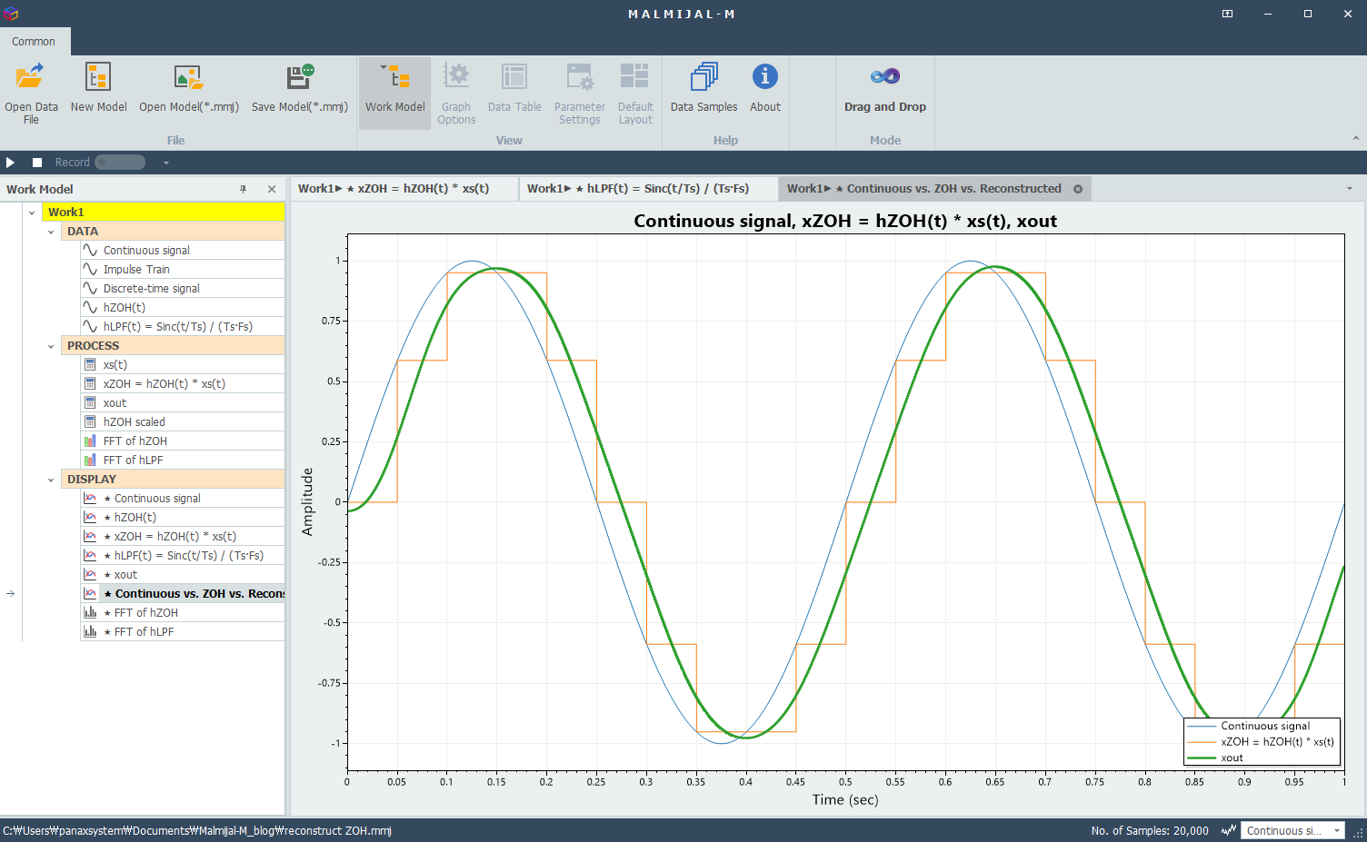Collapse the Work1 tree node

(x=32, y=213)
